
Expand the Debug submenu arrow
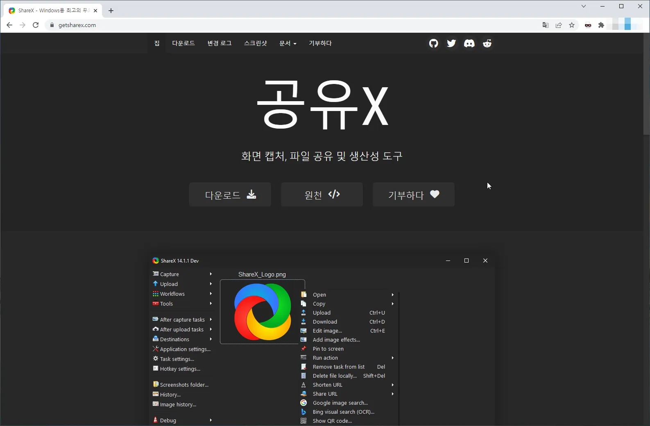211,420
